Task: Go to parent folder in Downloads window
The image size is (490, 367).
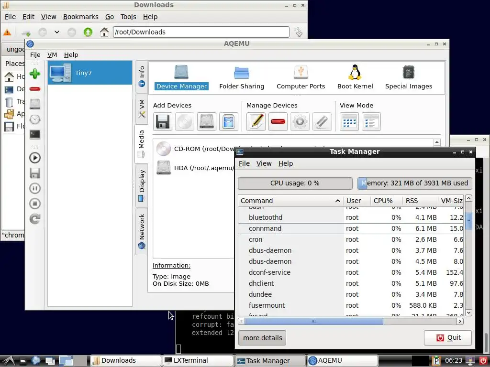Action: [x=88, y=32]
